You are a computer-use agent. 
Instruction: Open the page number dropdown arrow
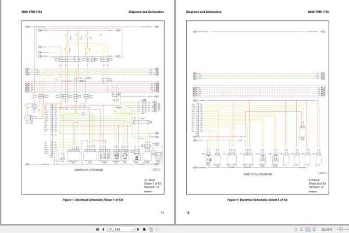pyautogui.click(x=133, y=229)
